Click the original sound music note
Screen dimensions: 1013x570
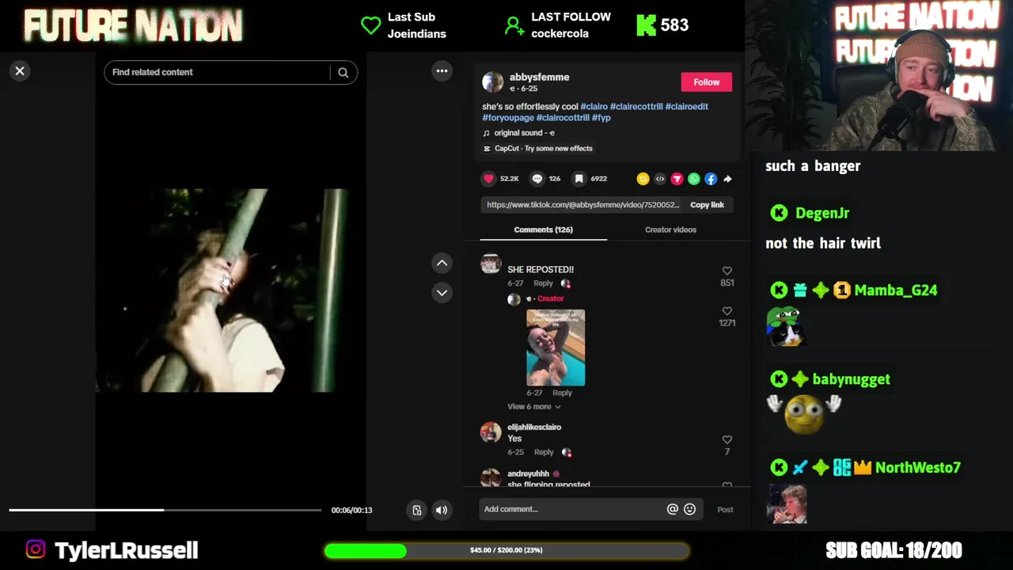click(x=486, y=133)
